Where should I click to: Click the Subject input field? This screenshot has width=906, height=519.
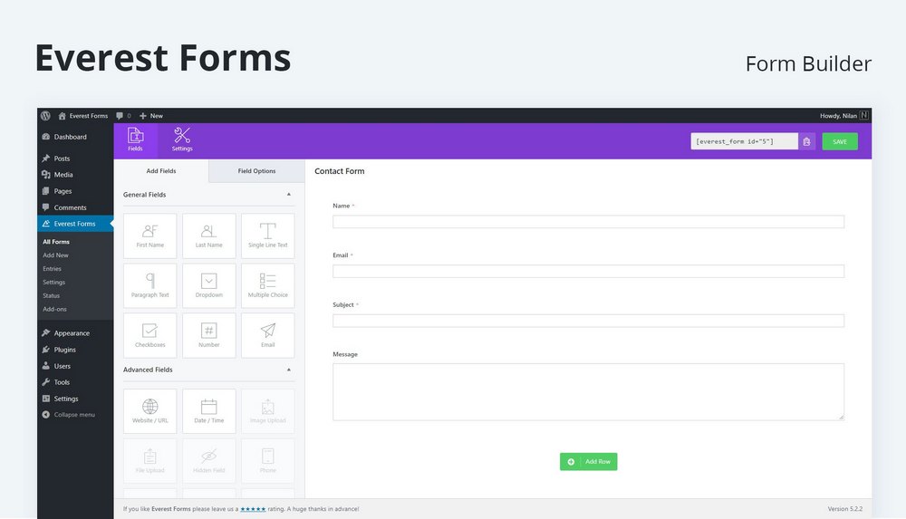coord(588,321)
